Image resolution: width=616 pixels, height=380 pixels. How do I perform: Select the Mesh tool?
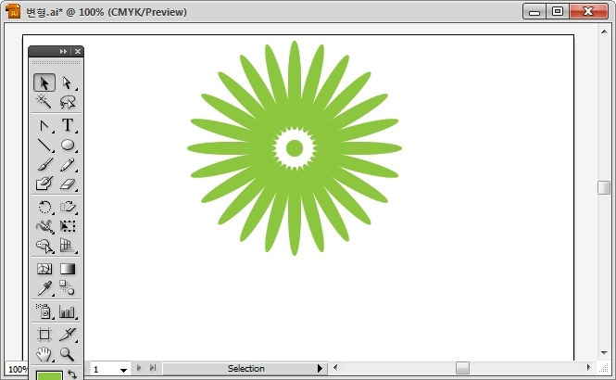(44, 269)
